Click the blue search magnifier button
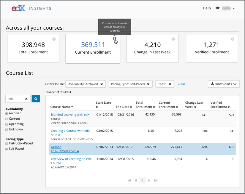Viewport: 245px width, 194px height. pos(36,99)
